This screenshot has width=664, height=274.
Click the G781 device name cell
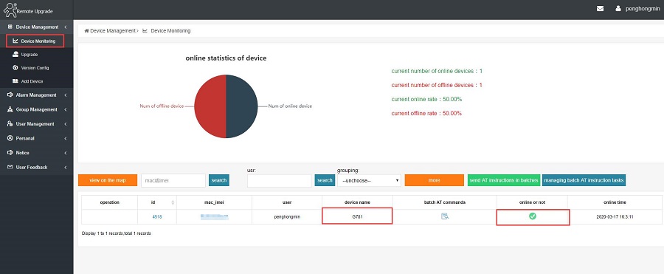(x=357, y=216)
